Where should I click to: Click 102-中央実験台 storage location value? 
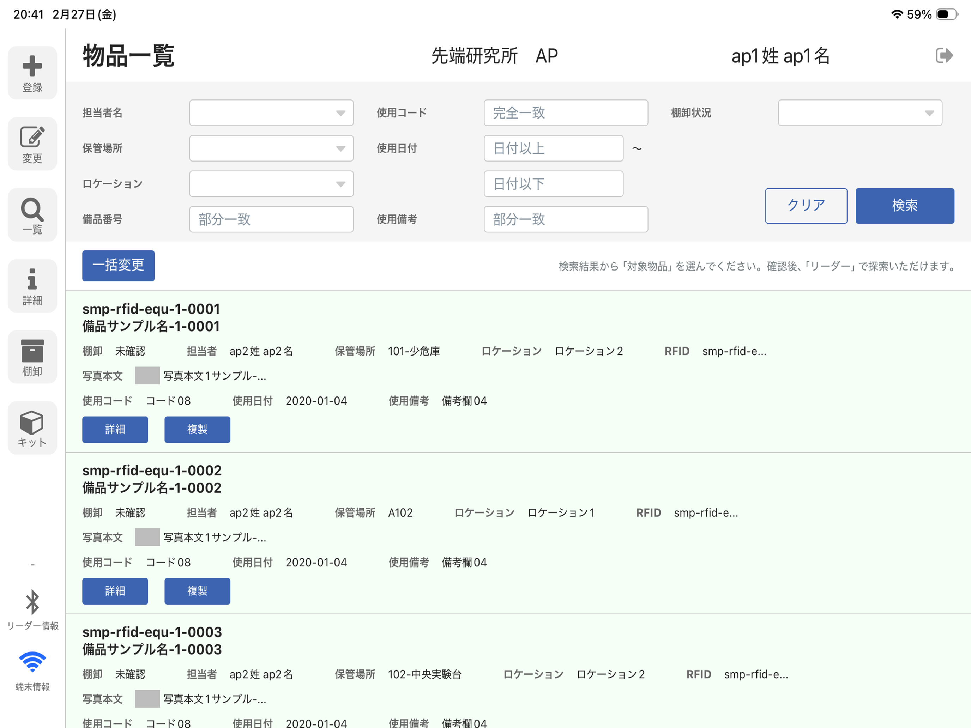coord(424,674)
